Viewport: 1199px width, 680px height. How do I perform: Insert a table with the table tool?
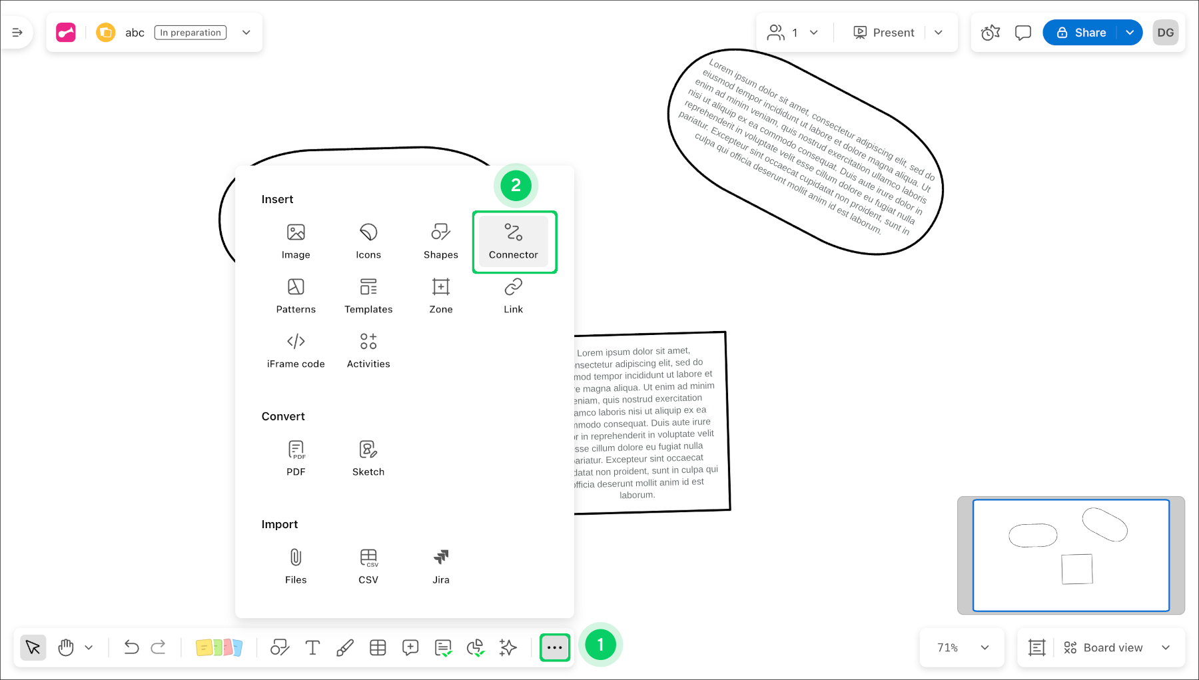pos(378,647)
